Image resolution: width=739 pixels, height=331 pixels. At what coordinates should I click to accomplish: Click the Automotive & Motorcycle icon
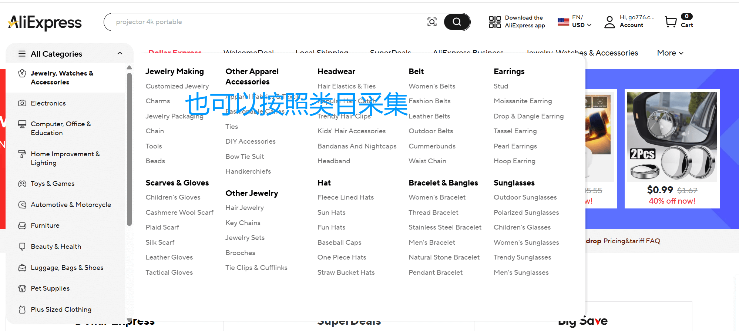point(22,205)
